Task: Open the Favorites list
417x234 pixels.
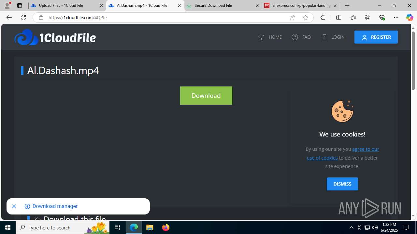Action: click(353, 18)
